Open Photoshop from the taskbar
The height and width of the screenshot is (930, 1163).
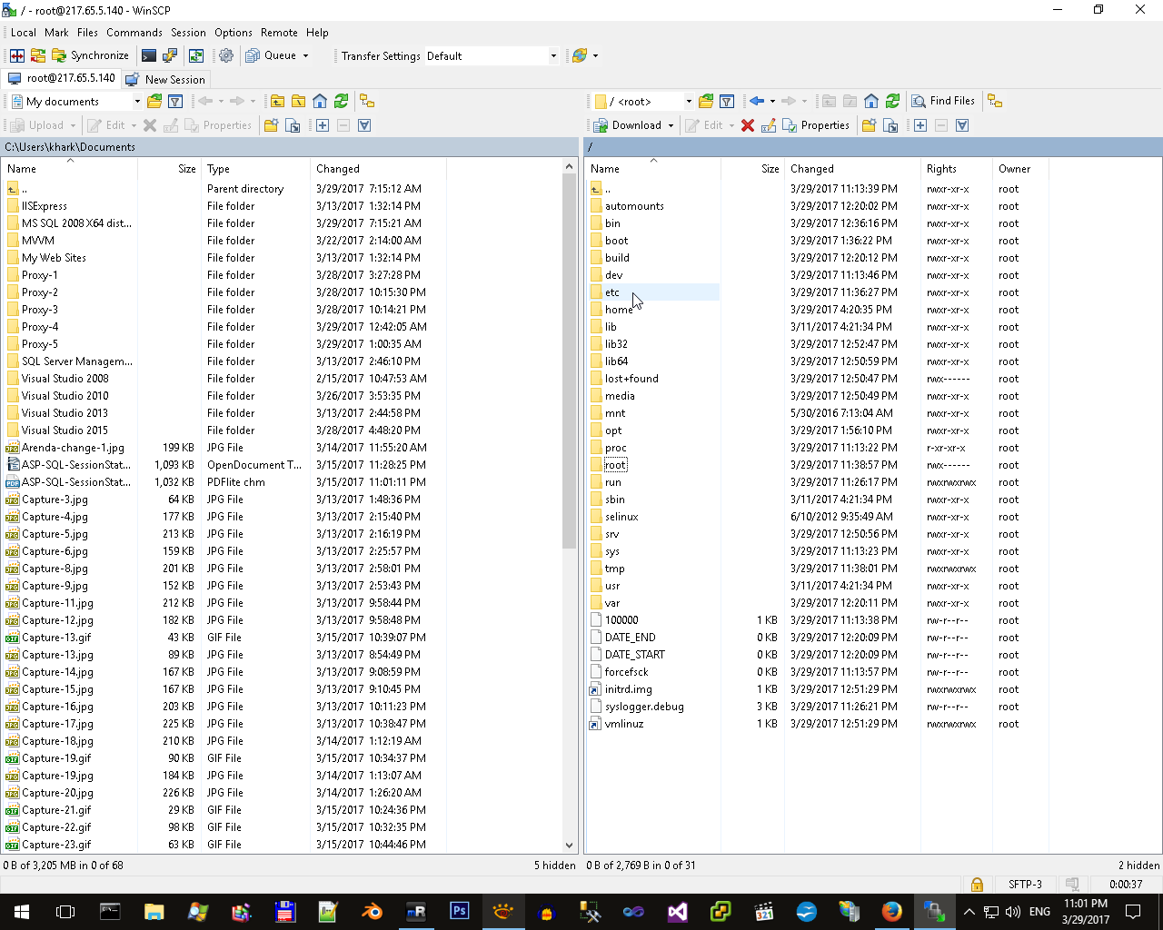(x=460, y=912)
